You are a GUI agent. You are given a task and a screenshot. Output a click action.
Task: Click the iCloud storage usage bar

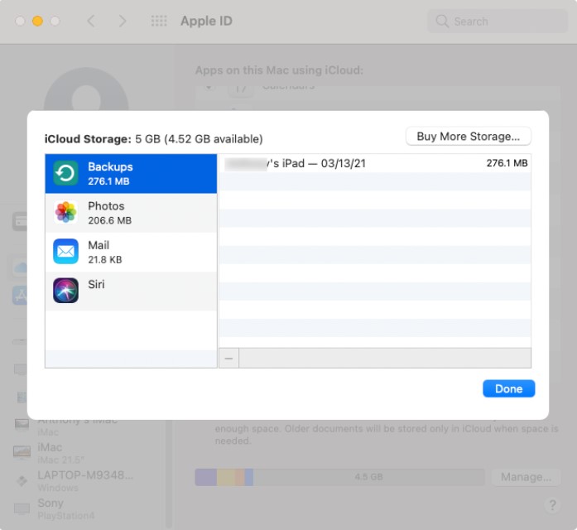pos(339,477)
